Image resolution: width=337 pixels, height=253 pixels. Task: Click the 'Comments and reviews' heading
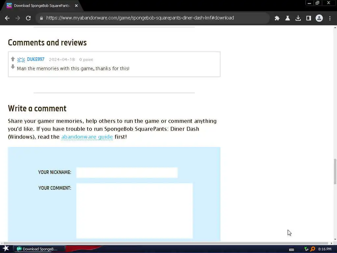point(47,42)
